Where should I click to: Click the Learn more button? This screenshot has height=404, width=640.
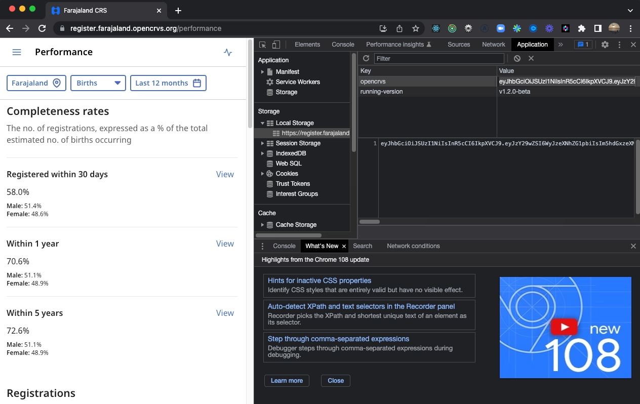[287, 381]
